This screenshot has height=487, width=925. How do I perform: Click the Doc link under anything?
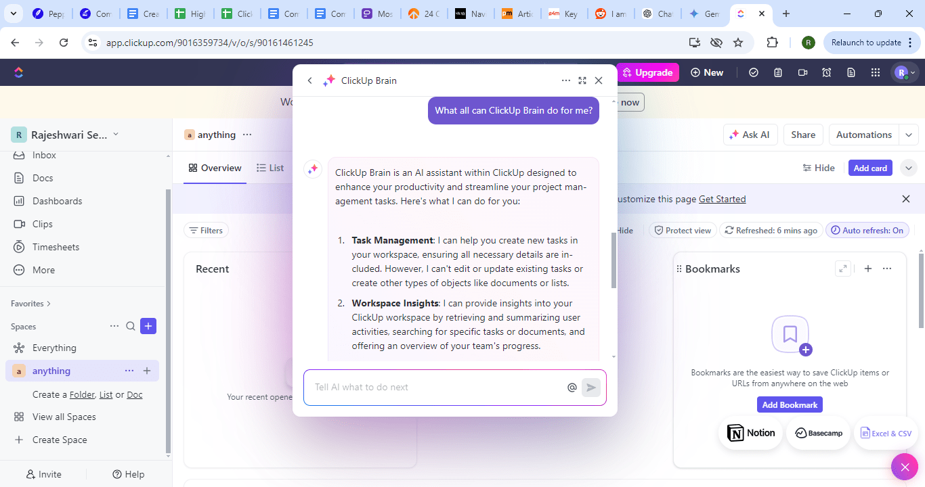[135, 394]
